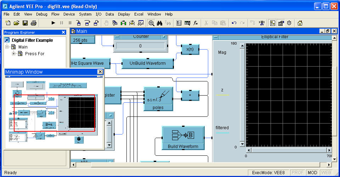This screenshot has height=177, width=340.
Task: Click the Undo arrow icon
Action: [x=234, y=23]
